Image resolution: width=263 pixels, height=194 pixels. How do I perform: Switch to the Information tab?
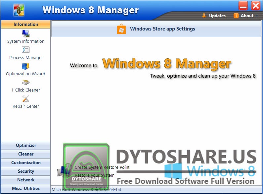[x=26, y=25]
